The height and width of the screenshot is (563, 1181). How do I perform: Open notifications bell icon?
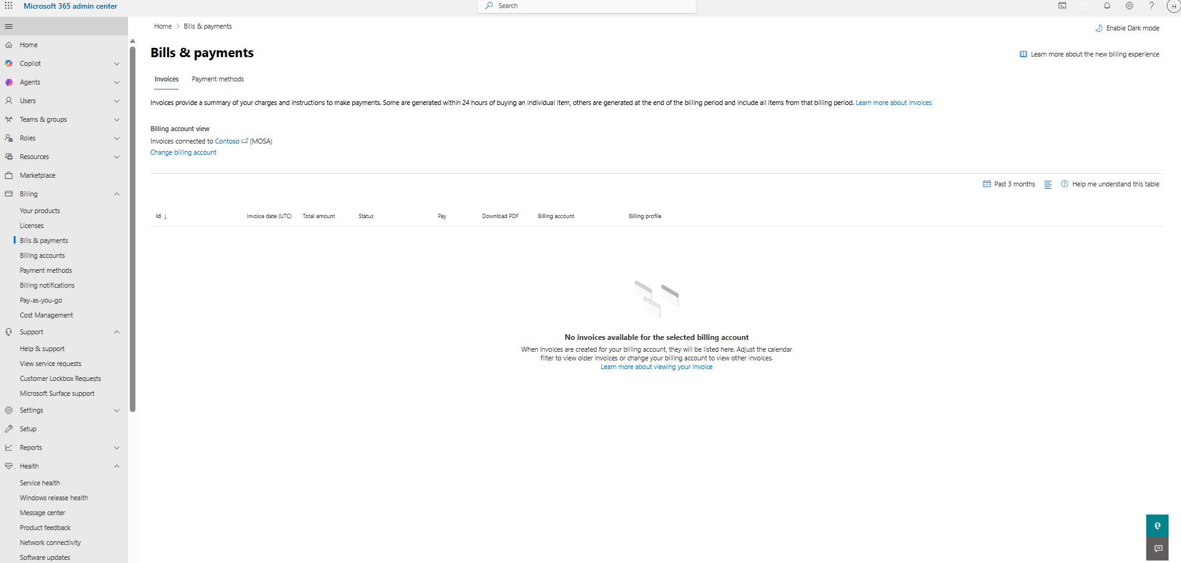point(1107,6)
